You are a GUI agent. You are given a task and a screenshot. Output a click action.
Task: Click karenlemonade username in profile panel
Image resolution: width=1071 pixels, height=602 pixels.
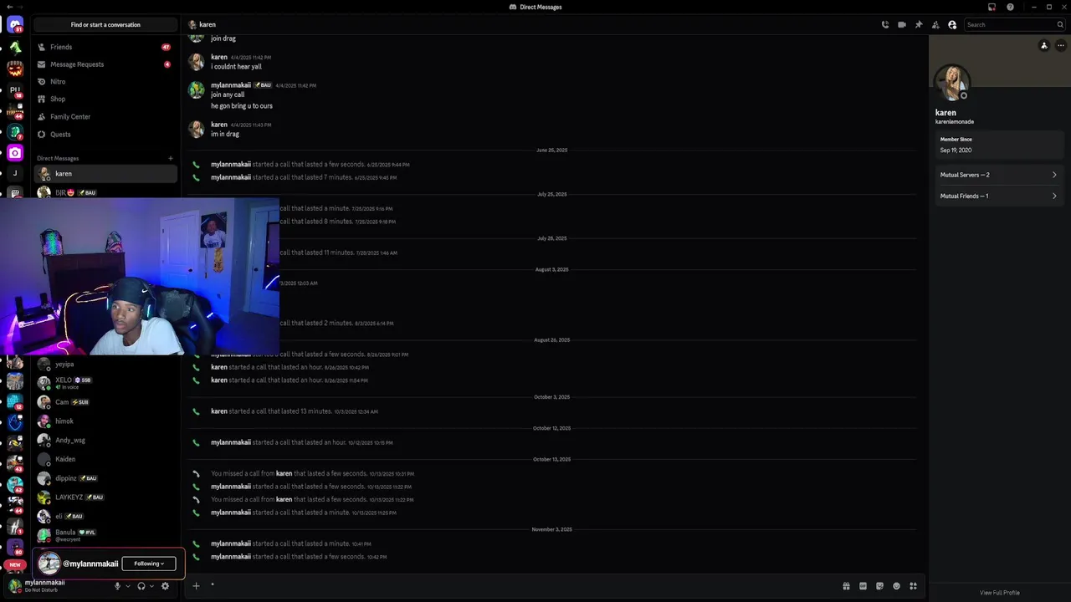955,122
